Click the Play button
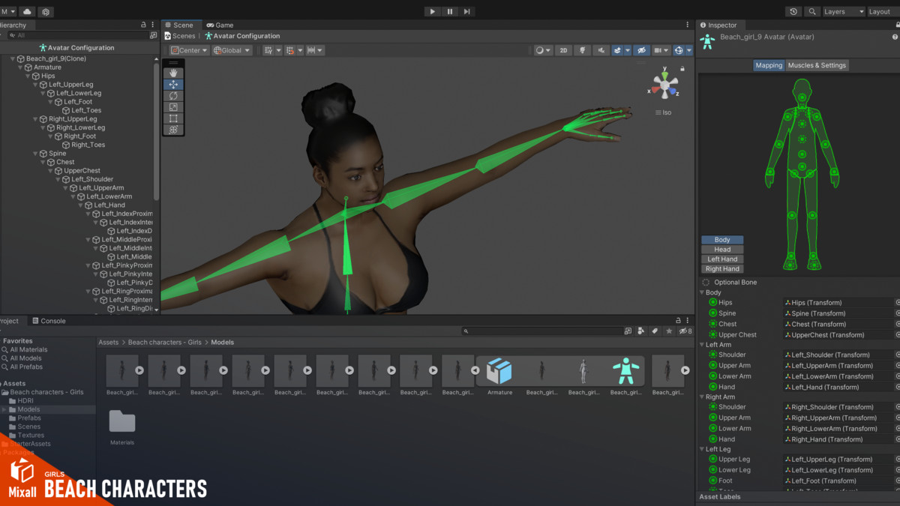 433,11
